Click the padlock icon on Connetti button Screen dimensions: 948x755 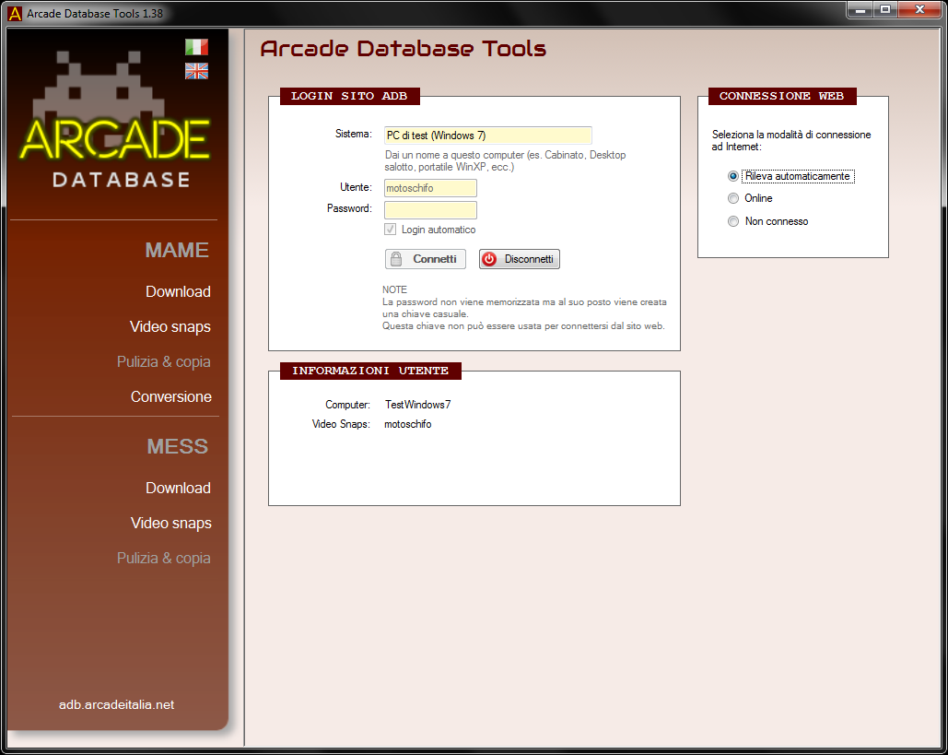point(396,259)
